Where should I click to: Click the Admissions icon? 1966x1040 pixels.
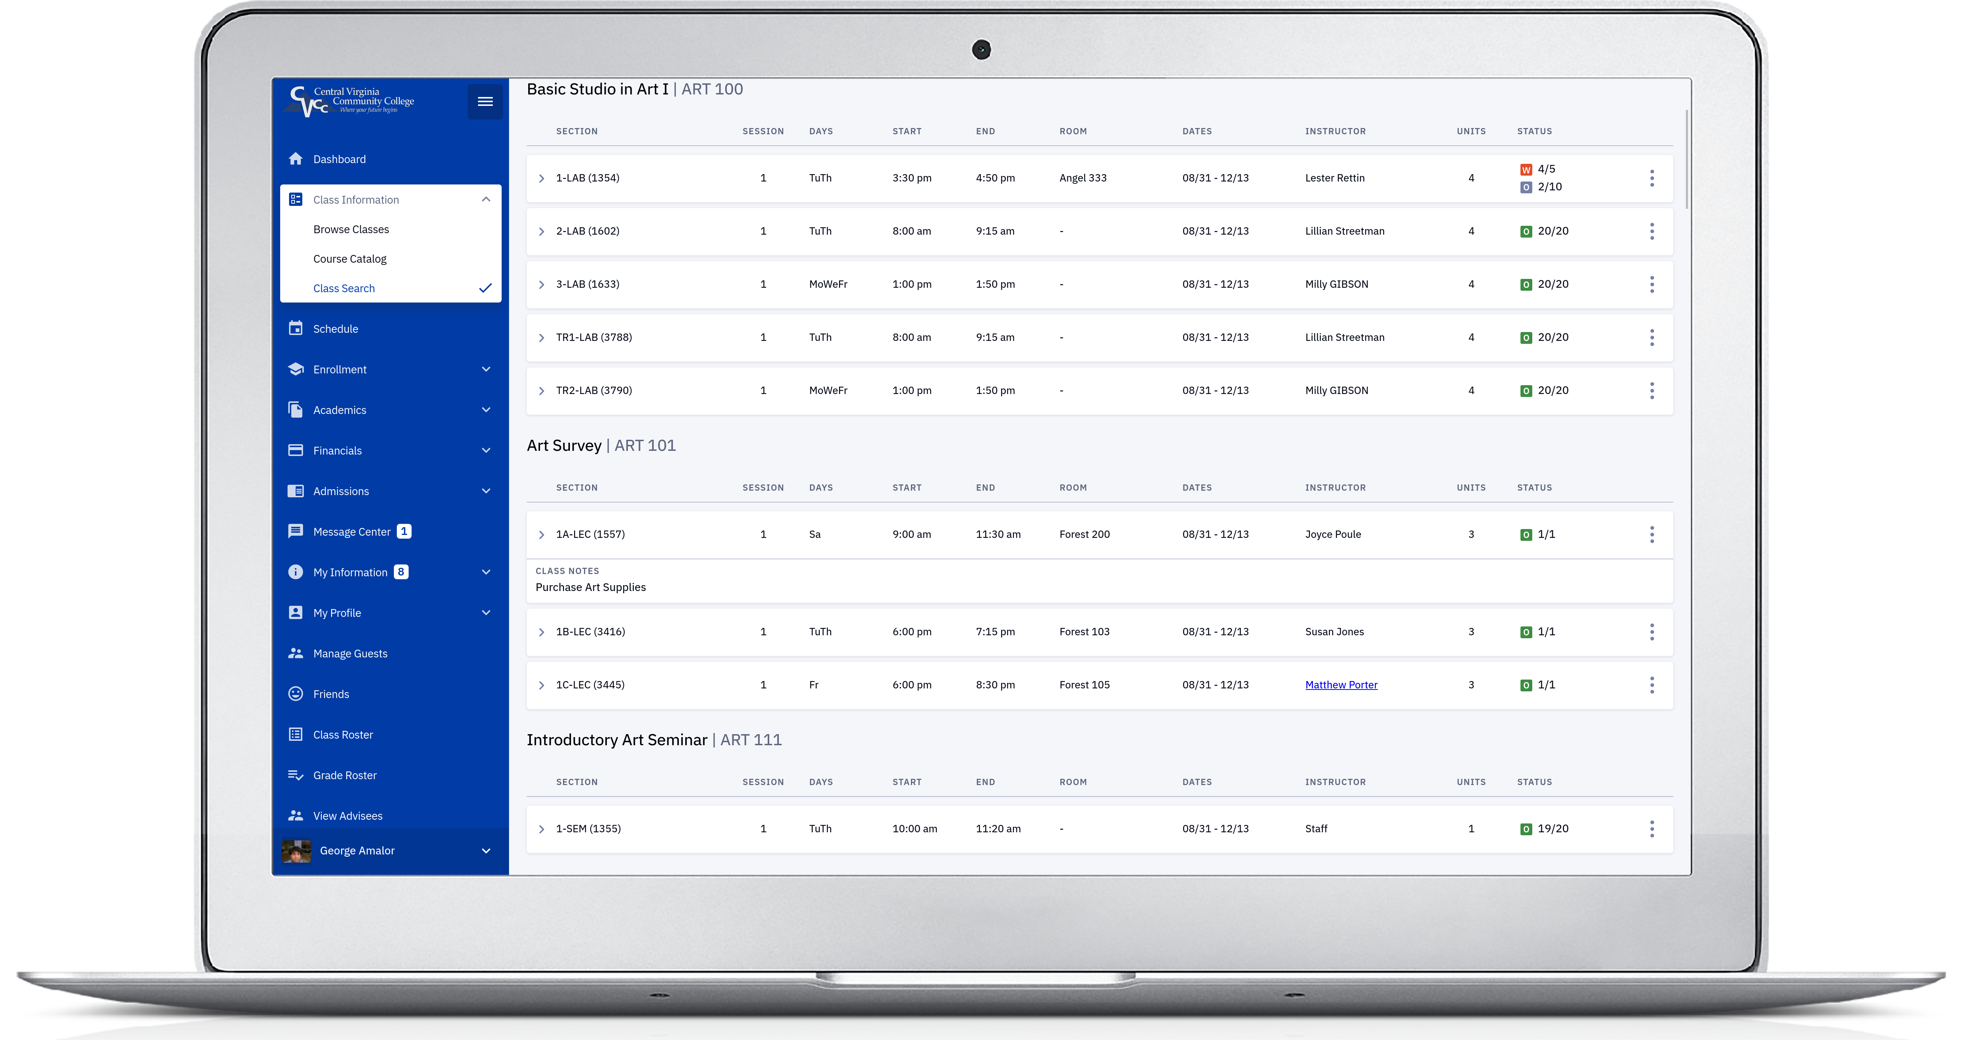[295, 491]
